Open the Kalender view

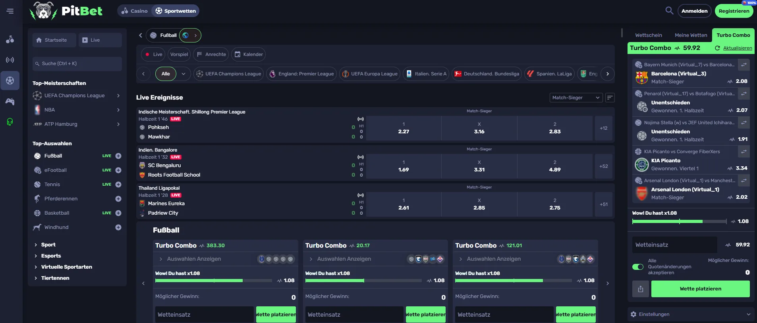click(x=249, y=54)
